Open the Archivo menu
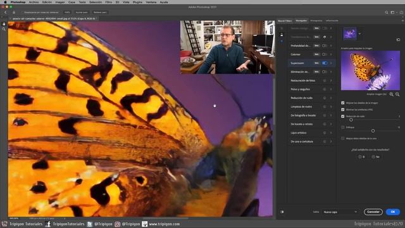This screenshot has height=228, width=405. click(34, 2)
